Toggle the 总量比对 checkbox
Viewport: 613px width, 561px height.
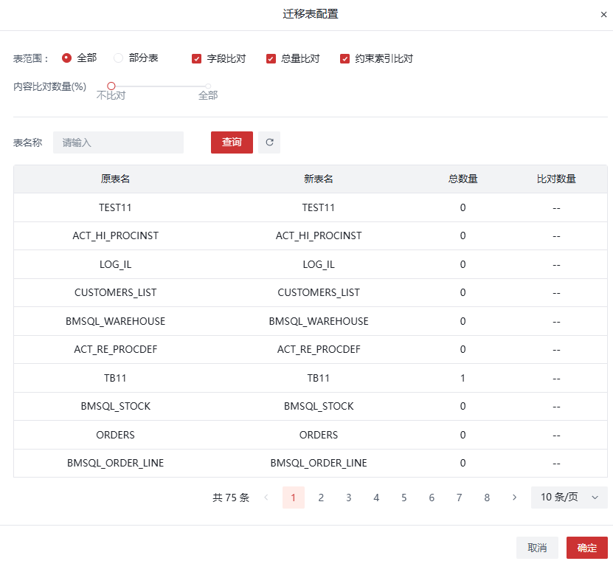271,58
